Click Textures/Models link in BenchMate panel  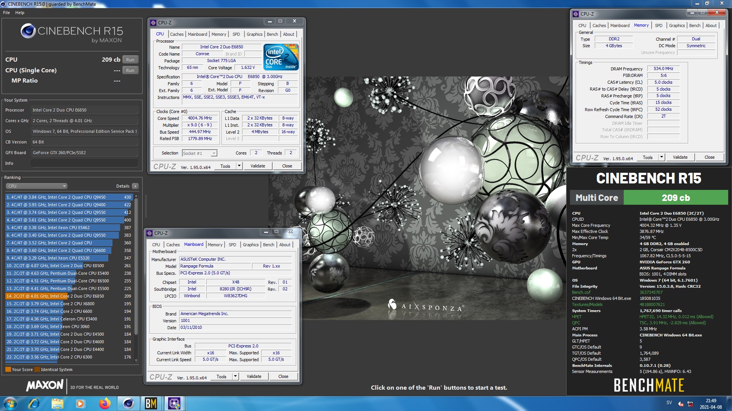(x=587, y=304)
